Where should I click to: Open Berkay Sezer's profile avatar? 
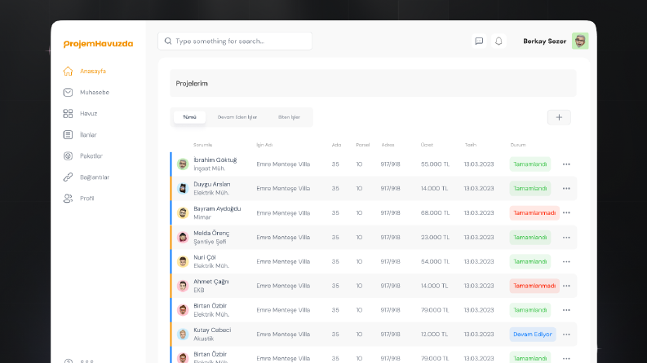click(580, 42)
